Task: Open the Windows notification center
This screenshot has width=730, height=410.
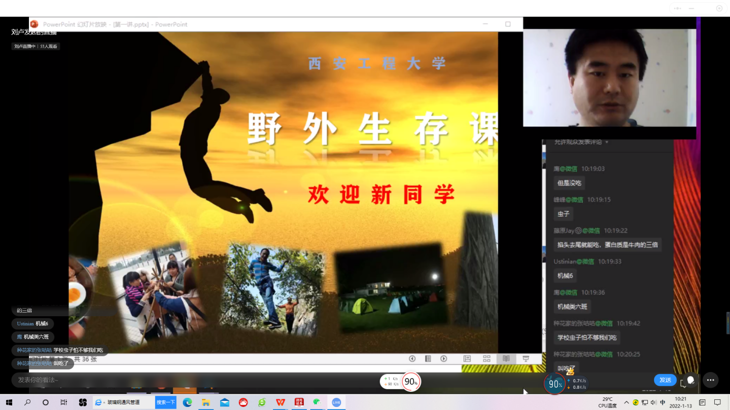Action: 717,402
